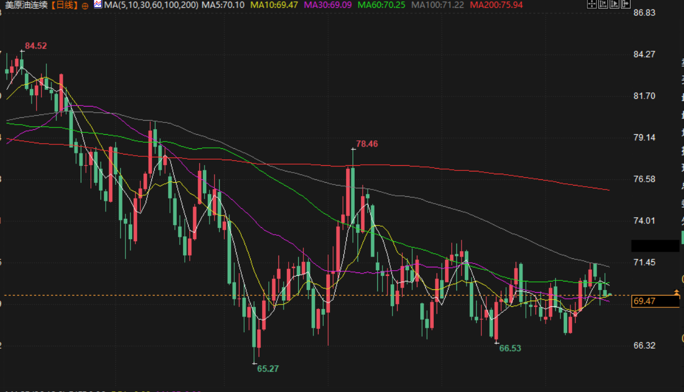Click the 84.52 high price label
Viewport: 684px width, 392px height.
36,46
